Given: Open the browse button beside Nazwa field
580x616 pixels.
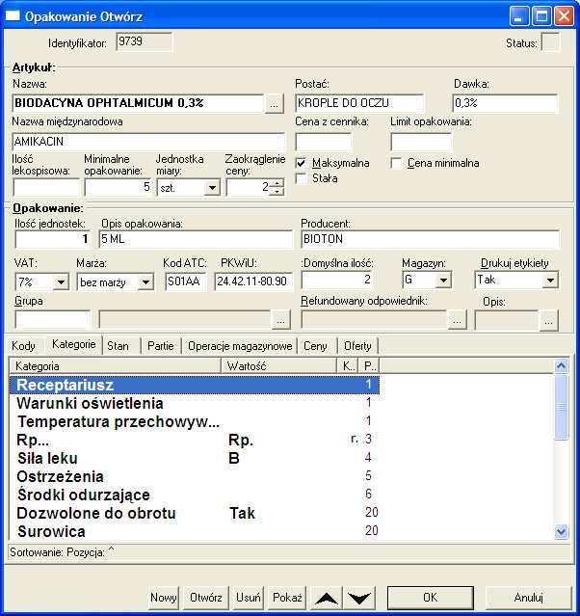Looking at the screenshot, I should (274, 104).
